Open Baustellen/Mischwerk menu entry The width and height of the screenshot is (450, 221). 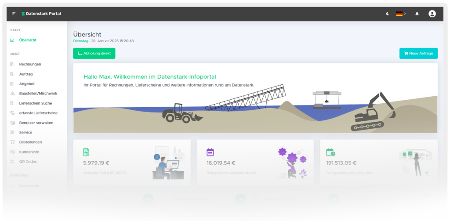[38, 94]
